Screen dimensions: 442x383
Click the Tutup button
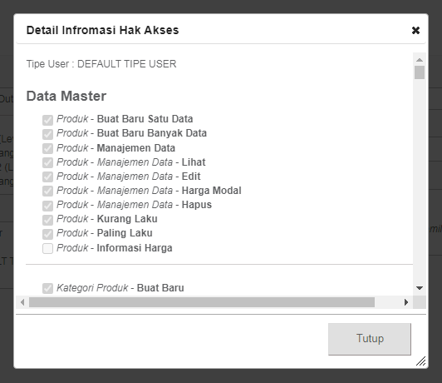[x=370, y=339]
